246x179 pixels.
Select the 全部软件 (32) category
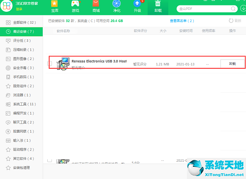(21, 23)
